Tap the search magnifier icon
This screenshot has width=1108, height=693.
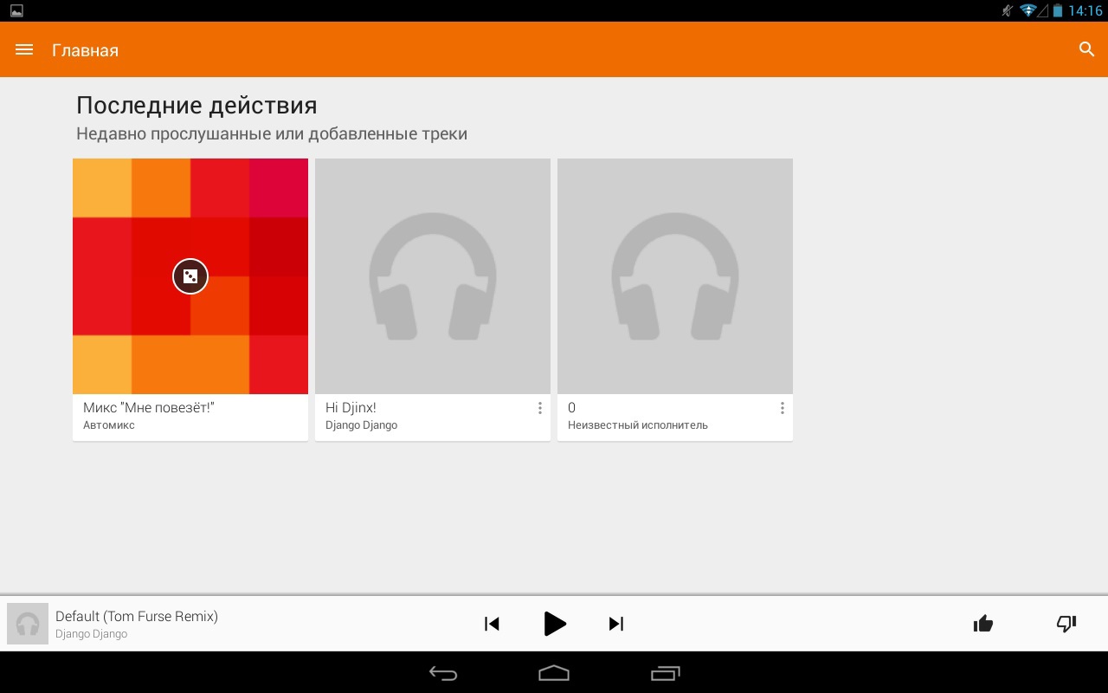click(x=1087, y=49)
